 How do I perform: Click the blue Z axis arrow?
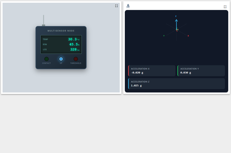click(x=176, y=24)
